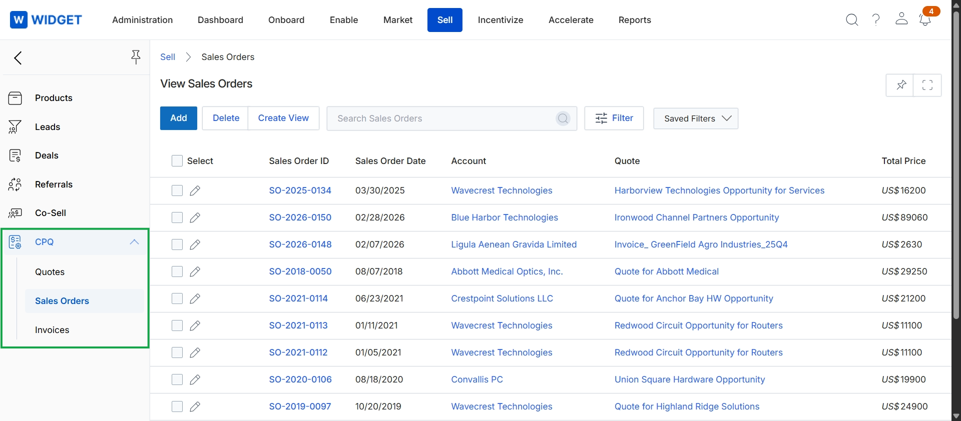
Task: Sort by the Sales Order Date header
Action: pyautogui.click(x=390, y=161)
